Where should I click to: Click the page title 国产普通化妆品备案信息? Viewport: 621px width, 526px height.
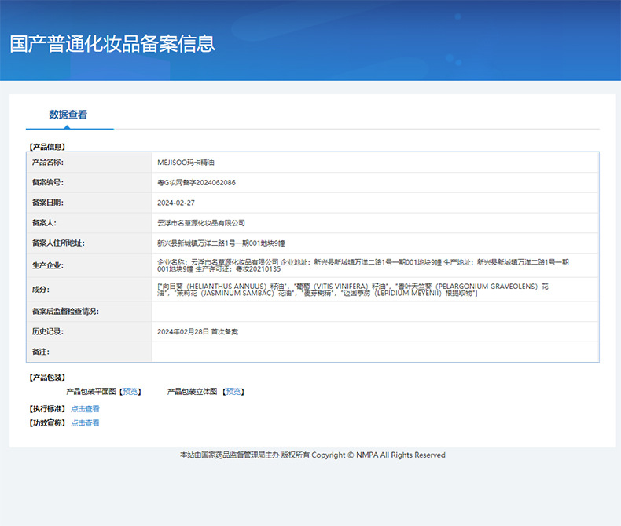pos(112,43)
